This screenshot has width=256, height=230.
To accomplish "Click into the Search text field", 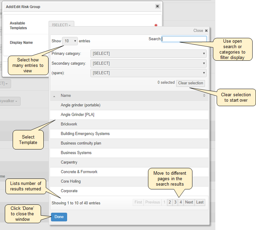I will [184, 39].
